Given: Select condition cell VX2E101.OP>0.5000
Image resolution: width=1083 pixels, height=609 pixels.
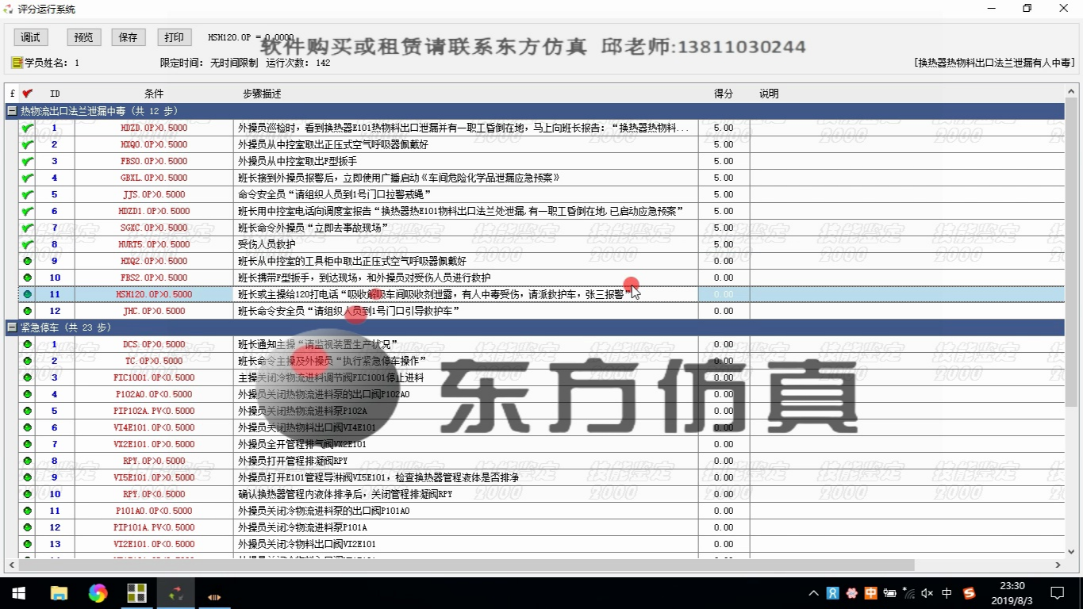Looking at the screenshot, I should tap(154, 444).
